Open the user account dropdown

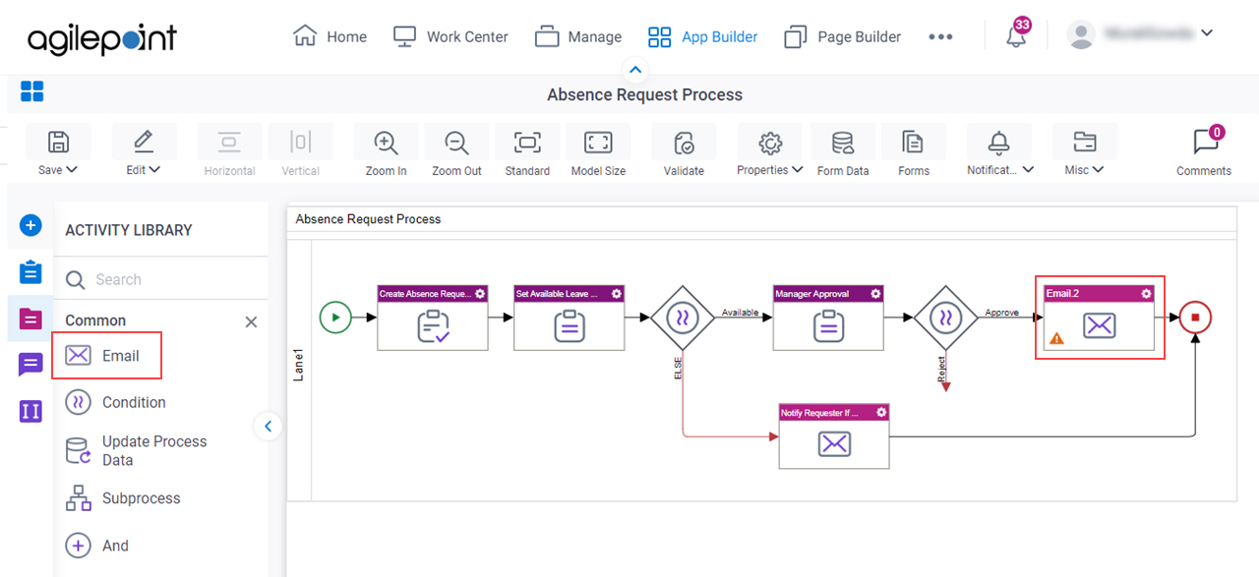(x=1141, y=34)
